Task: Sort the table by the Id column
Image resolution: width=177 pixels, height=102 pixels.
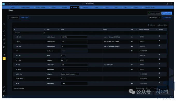Action: pyautogui.click(x=45, y=29)
